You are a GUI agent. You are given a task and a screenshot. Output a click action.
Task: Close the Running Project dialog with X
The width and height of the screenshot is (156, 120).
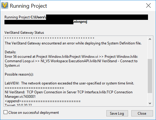(148, 6)
